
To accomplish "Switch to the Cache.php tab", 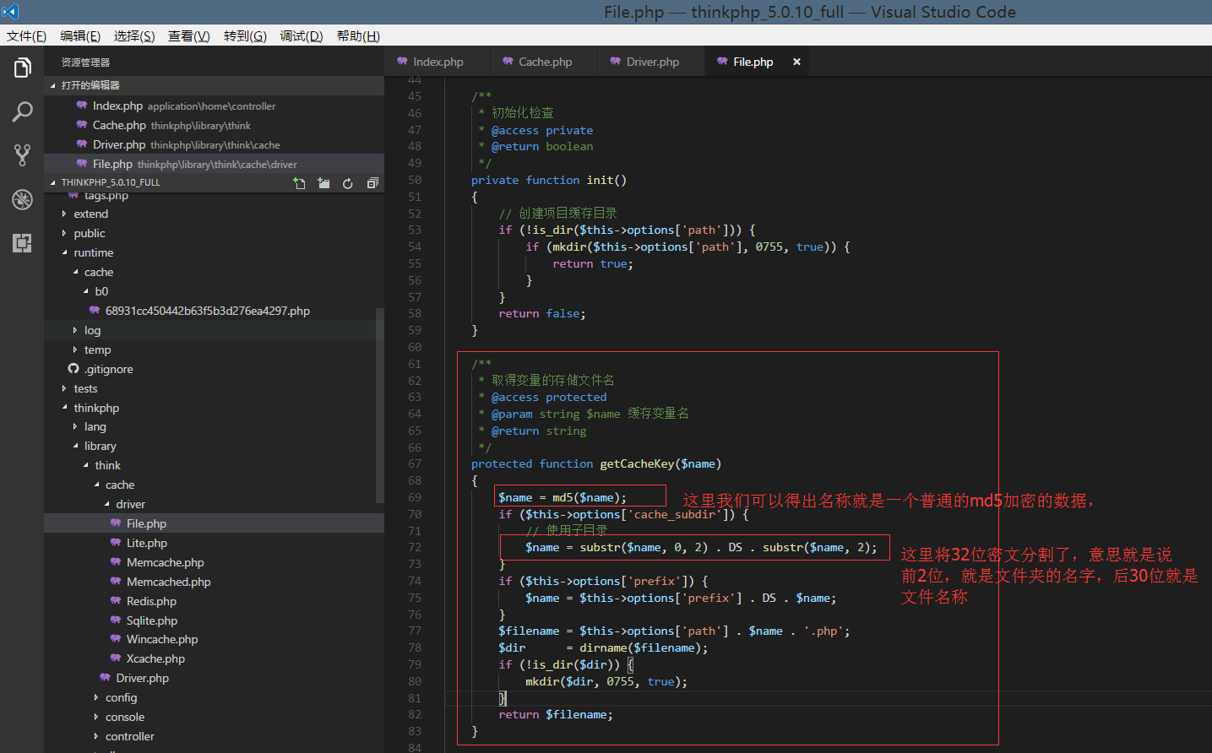I will click(x=545, y=62).
